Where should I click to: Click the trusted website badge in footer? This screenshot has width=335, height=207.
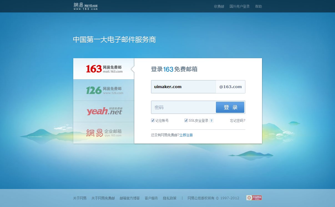(253, 198)
